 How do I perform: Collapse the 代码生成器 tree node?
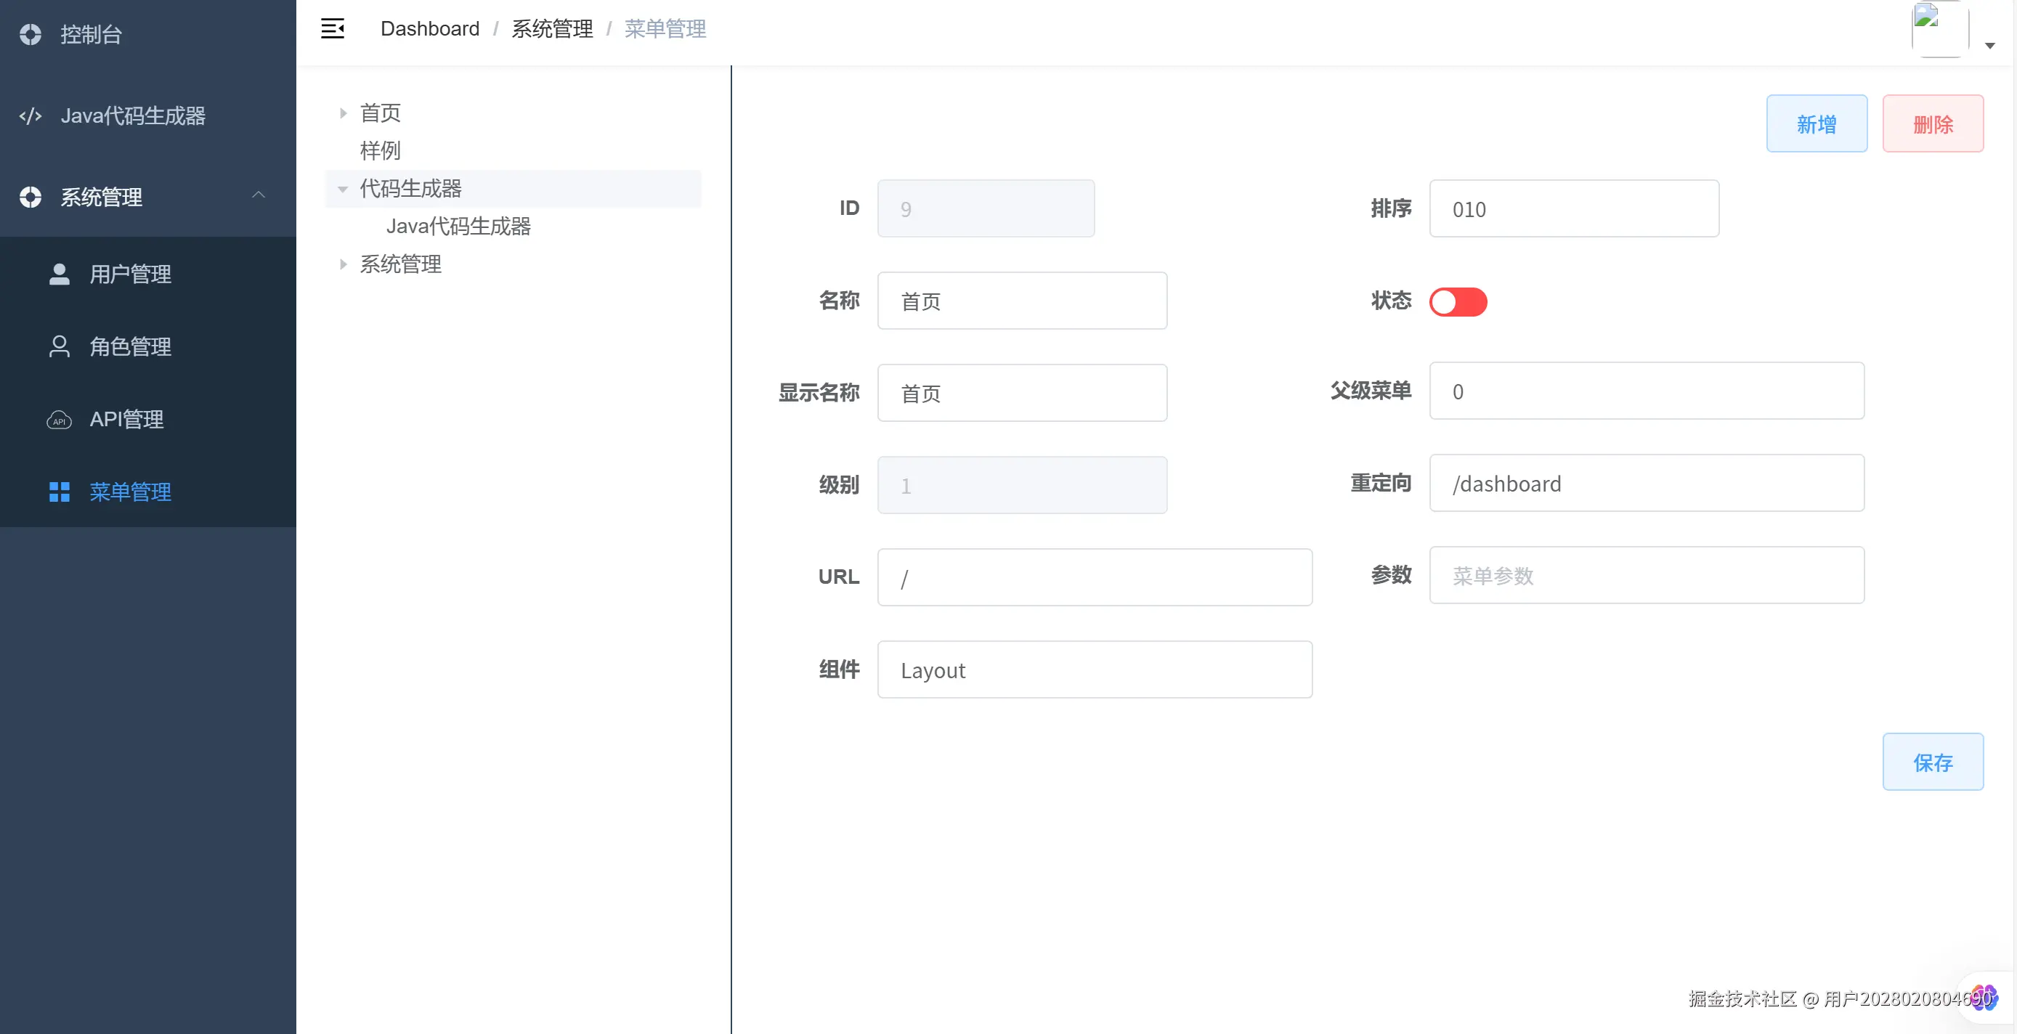coord(343,189)
